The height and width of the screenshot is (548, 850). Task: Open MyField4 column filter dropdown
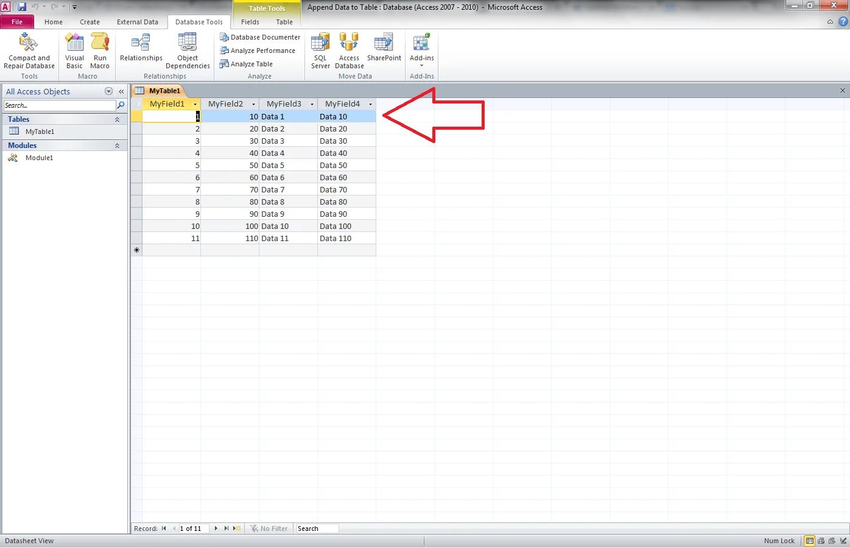370,104
